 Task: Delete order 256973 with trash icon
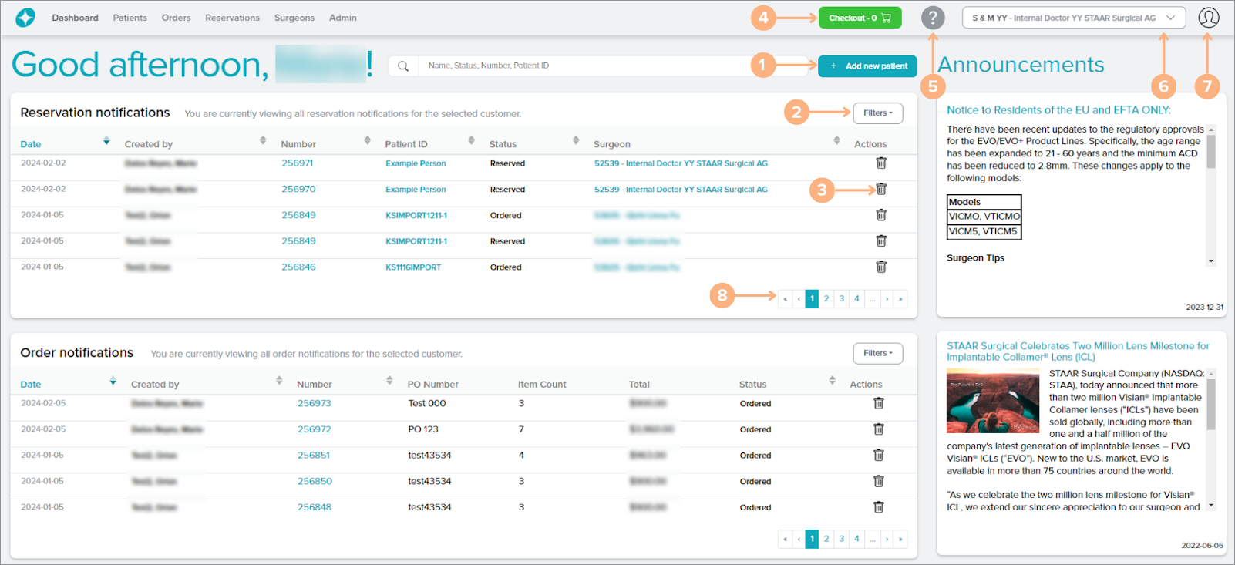point(878,404)
